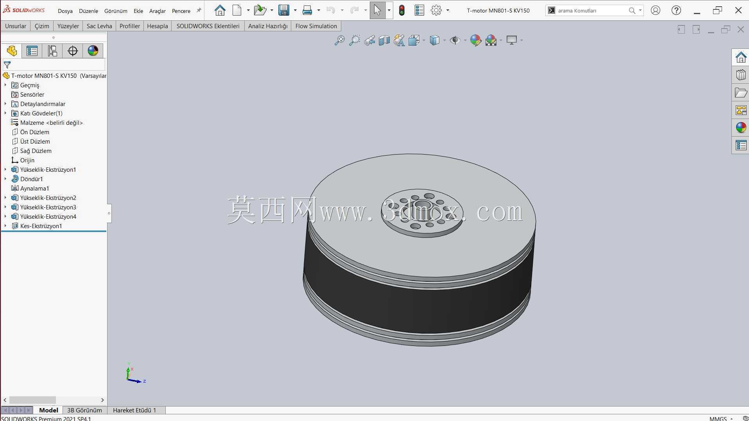The width and height of the screenshot is (749, 421).
Task: Click the Edit Appearance color ball icon
Action: coord(476,40)
